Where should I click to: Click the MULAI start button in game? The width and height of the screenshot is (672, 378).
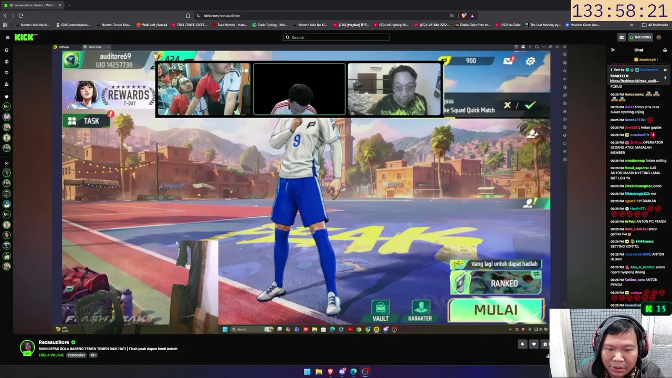click(x=496, y=310)
